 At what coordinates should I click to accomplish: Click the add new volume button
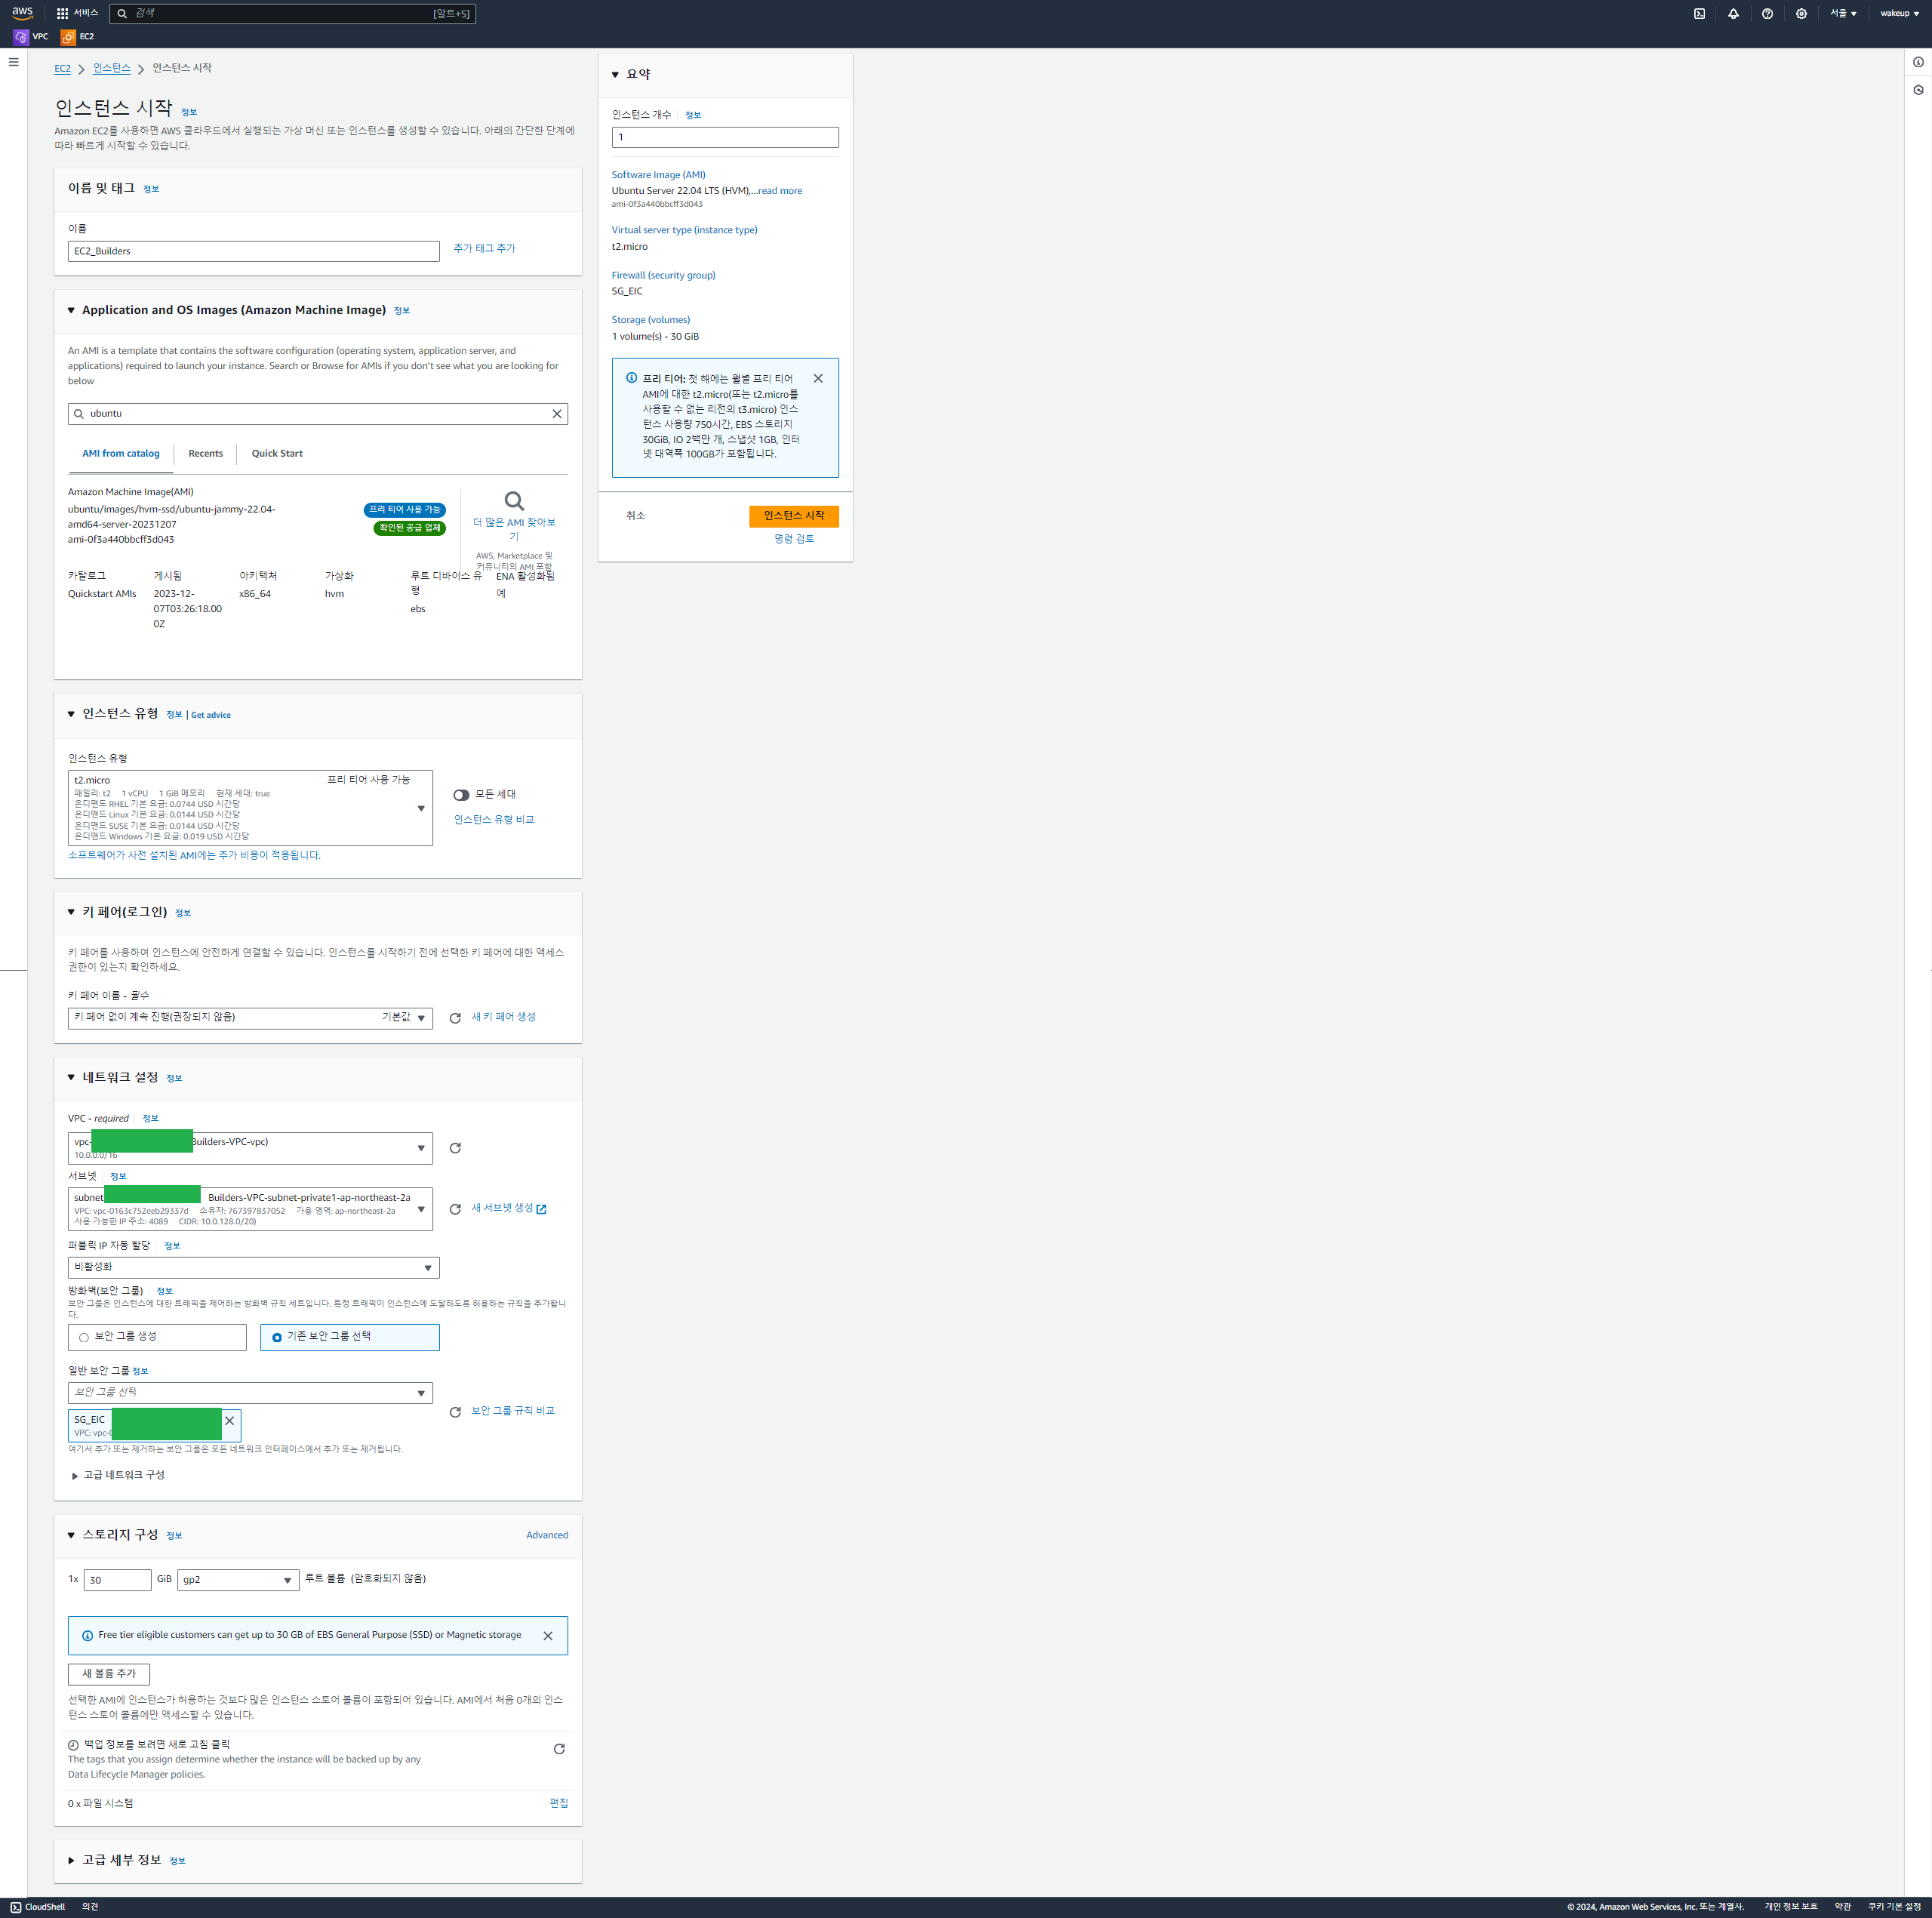click(109, 1674)
